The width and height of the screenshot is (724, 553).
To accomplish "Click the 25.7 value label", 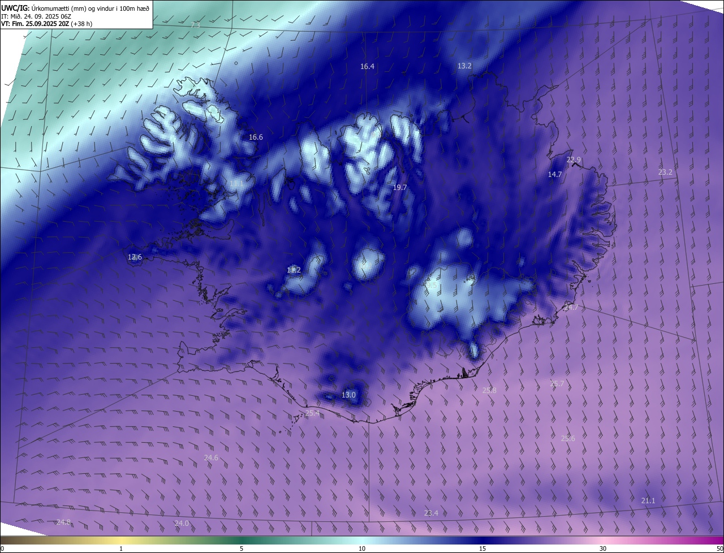I will click(x=557, y=383).
